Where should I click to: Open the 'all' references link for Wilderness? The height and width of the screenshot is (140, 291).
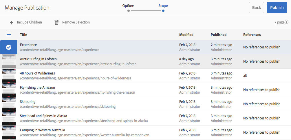coord(245,76)
